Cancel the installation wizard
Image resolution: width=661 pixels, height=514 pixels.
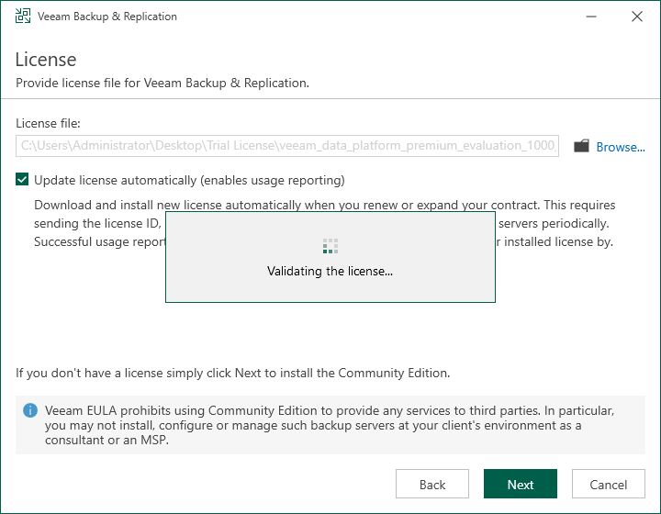point(609,484)
